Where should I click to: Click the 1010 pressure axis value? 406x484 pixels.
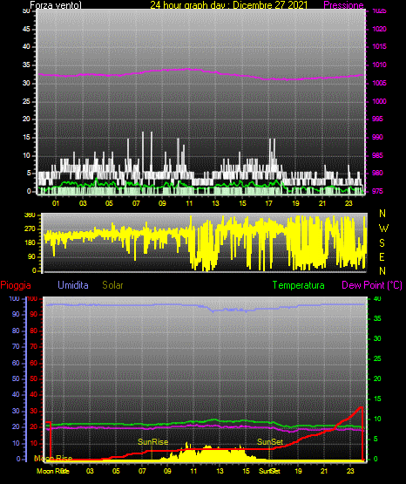pyautogui.click(x=379, y=65)
